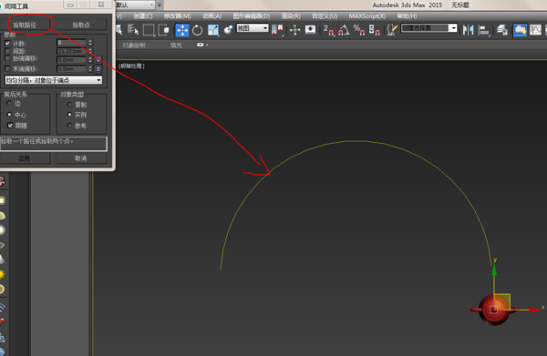Toggle the Percent Snap icon
The image size is (547, 356).
tap(358, 30)
